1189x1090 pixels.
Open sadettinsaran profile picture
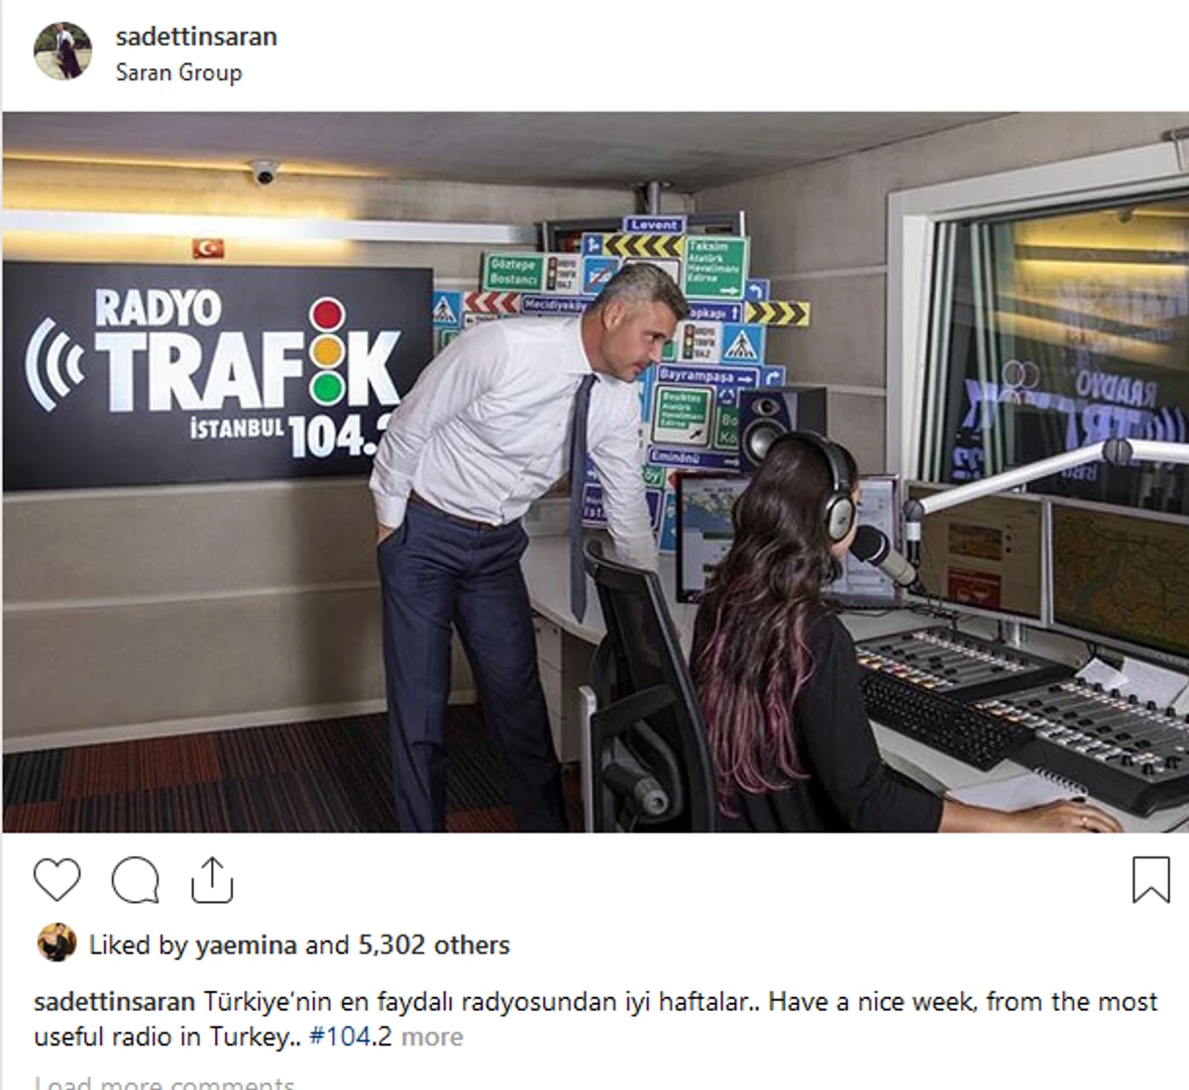click(62, 51)
